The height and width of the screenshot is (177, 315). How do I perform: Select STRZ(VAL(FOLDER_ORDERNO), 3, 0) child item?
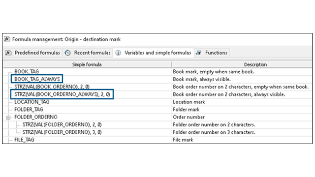62,132
